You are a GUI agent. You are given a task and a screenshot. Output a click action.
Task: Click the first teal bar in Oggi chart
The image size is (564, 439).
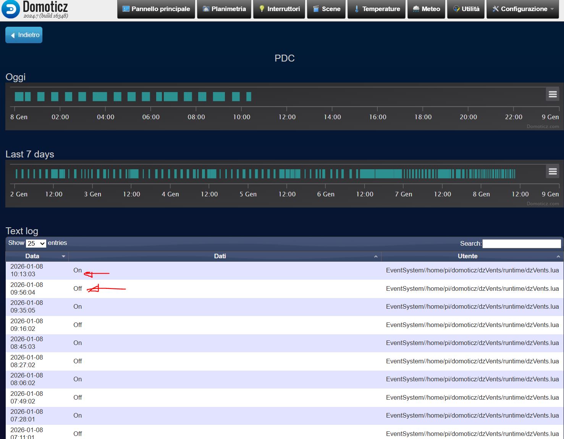point(19,97)
